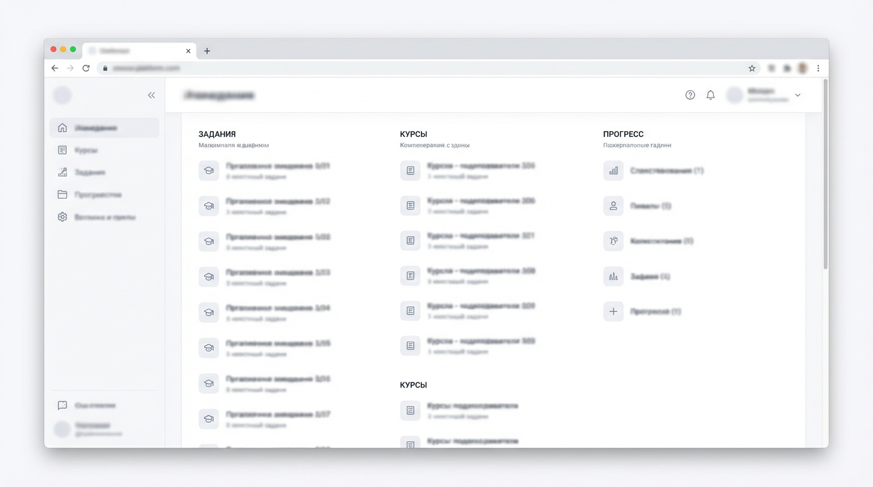
Task: Click the bar chart icon under ПРОГРЕСС
Action: click(613, 171)
